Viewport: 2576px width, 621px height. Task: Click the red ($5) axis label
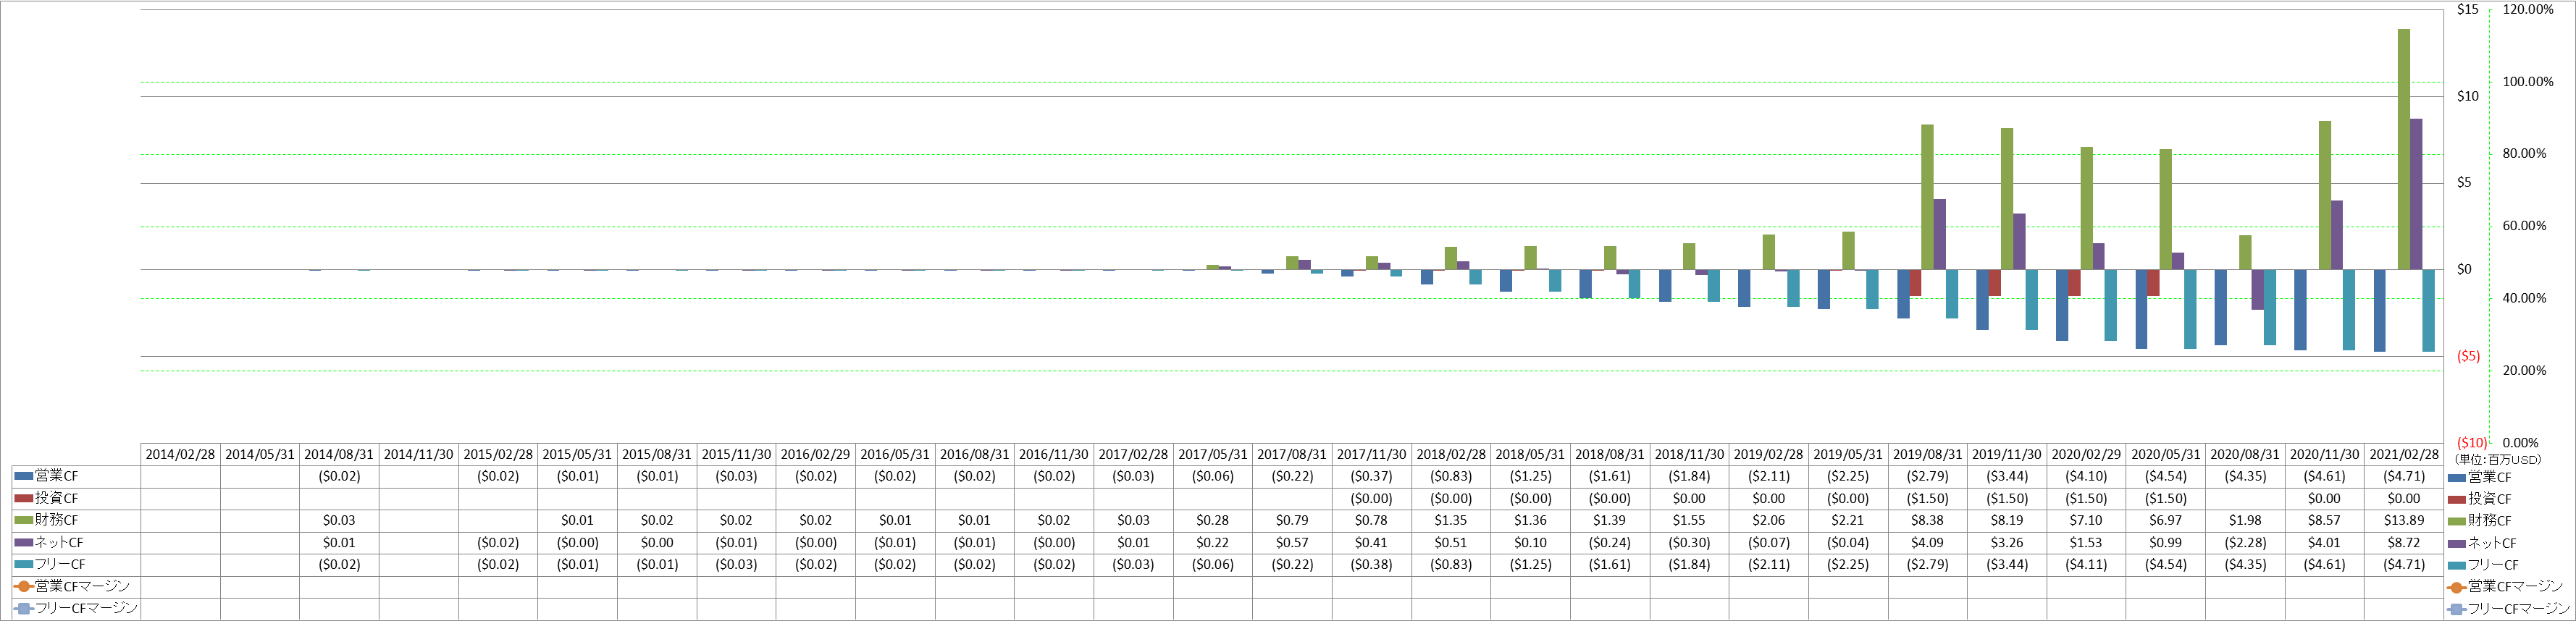click(x=2468, y=356)
